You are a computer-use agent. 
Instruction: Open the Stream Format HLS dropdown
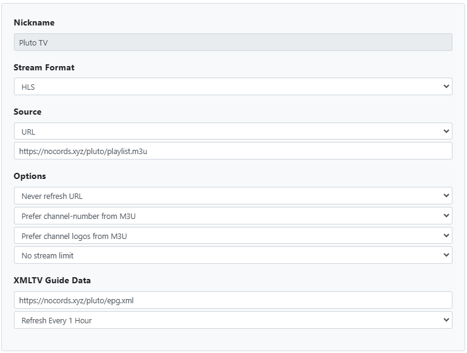[x=233, y=87]
